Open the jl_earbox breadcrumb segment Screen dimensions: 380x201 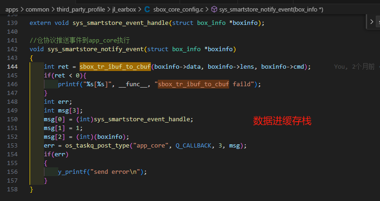click(x=124, y=9)
